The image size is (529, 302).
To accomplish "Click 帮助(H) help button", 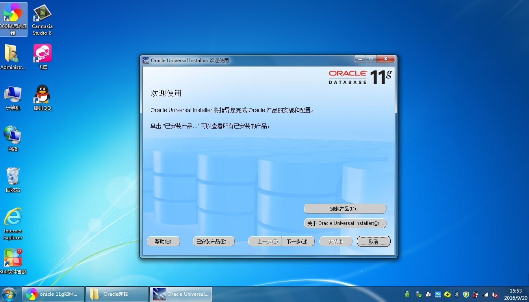I will [163, 241].
